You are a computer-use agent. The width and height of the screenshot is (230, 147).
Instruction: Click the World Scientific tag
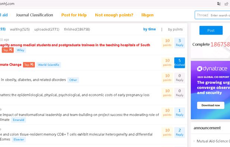48,65
